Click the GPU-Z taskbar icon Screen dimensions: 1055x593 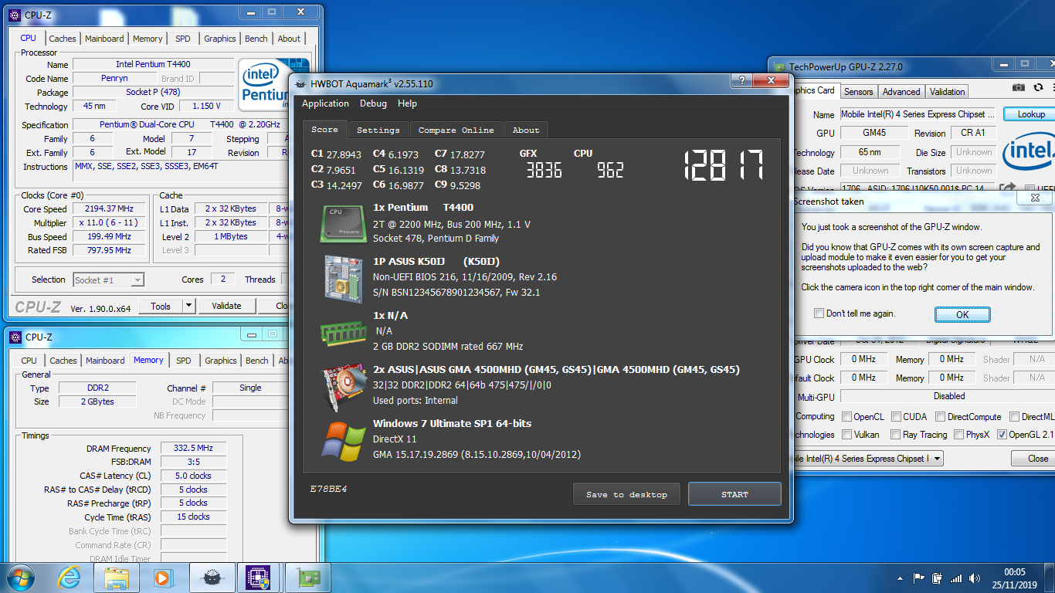(307, 577)
